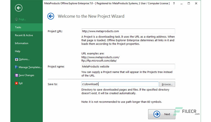Click the printer icon next to Print
This screenshot has height=122, width=211.
(16, 19)
